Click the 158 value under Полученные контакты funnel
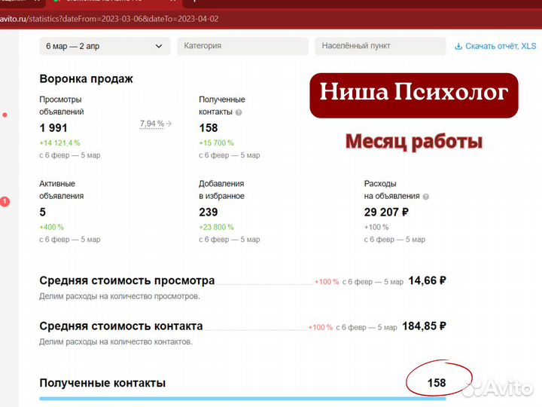Image resolution: width=542 pixels, height=407 pixels. [208, 127]
